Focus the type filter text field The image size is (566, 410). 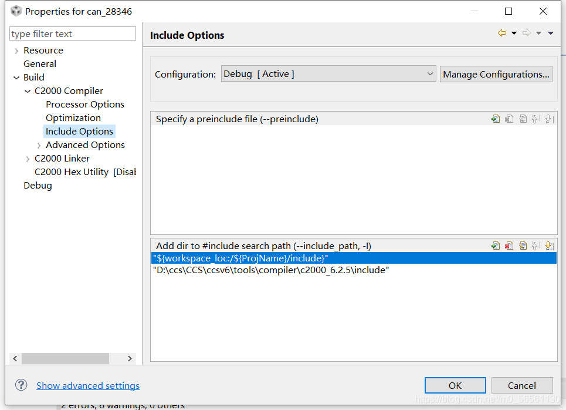[73, 33]
